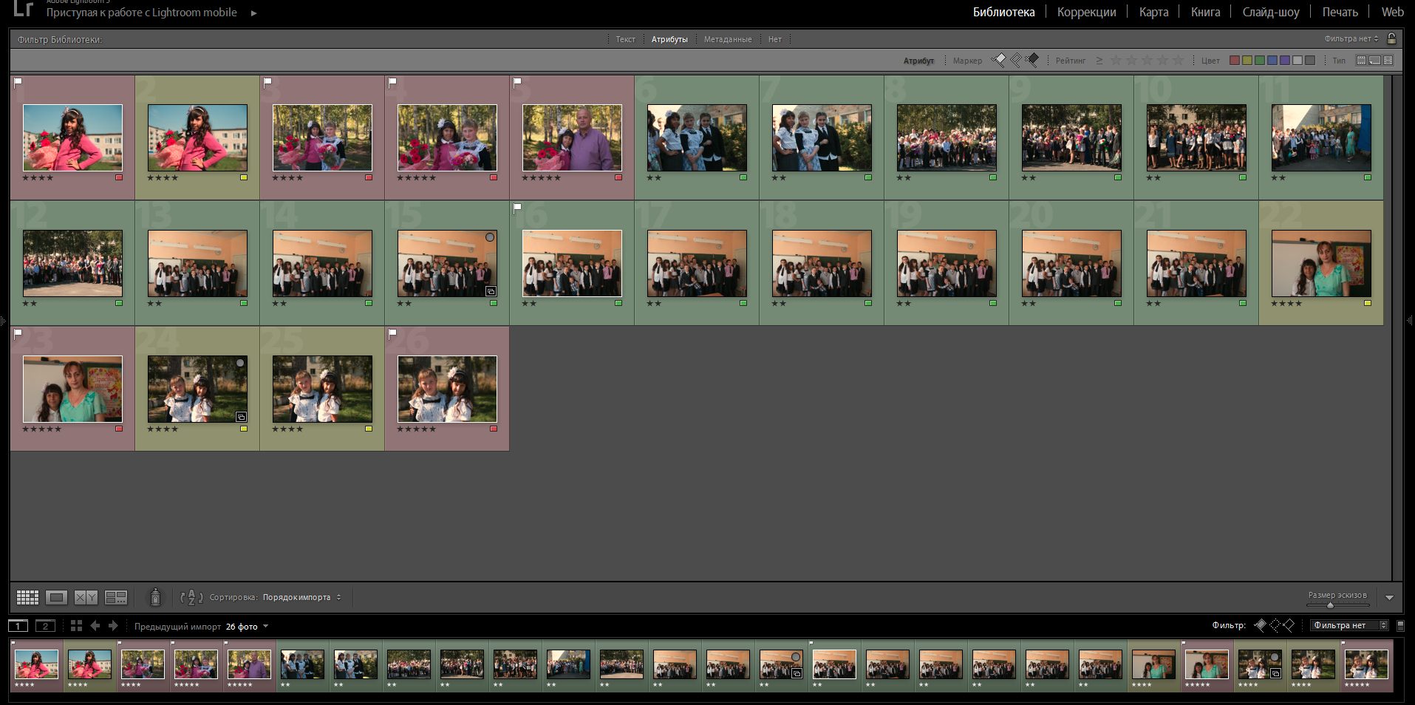Filter by yellow color label swatch
The width and height of the screenshot is (1415, 705).
pyautogui.click(x=1247, y=60)
